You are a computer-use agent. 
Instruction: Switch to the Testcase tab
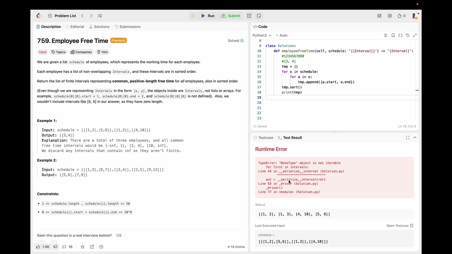tap(263, 138)
